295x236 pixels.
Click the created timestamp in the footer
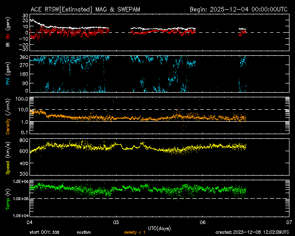click(252, 232)
